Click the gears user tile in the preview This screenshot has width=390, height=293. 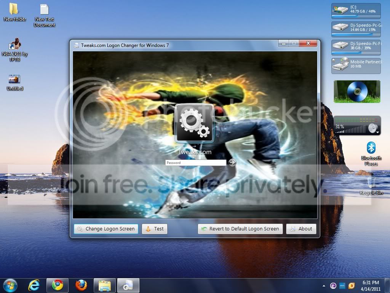(x=194, y=123)
